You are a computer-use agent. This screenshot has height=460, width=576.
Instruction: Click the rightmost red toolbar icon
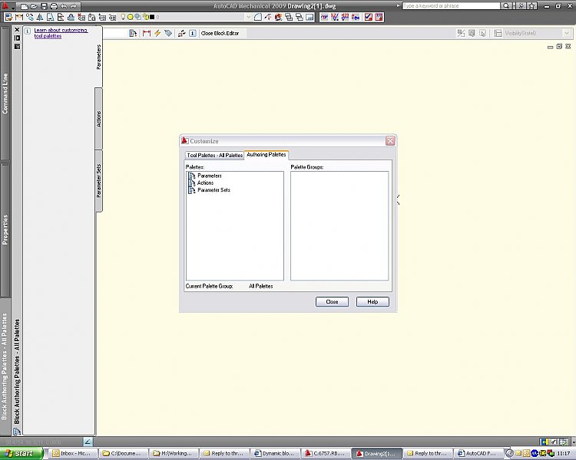pyautogui.click(x=379, y=17)
